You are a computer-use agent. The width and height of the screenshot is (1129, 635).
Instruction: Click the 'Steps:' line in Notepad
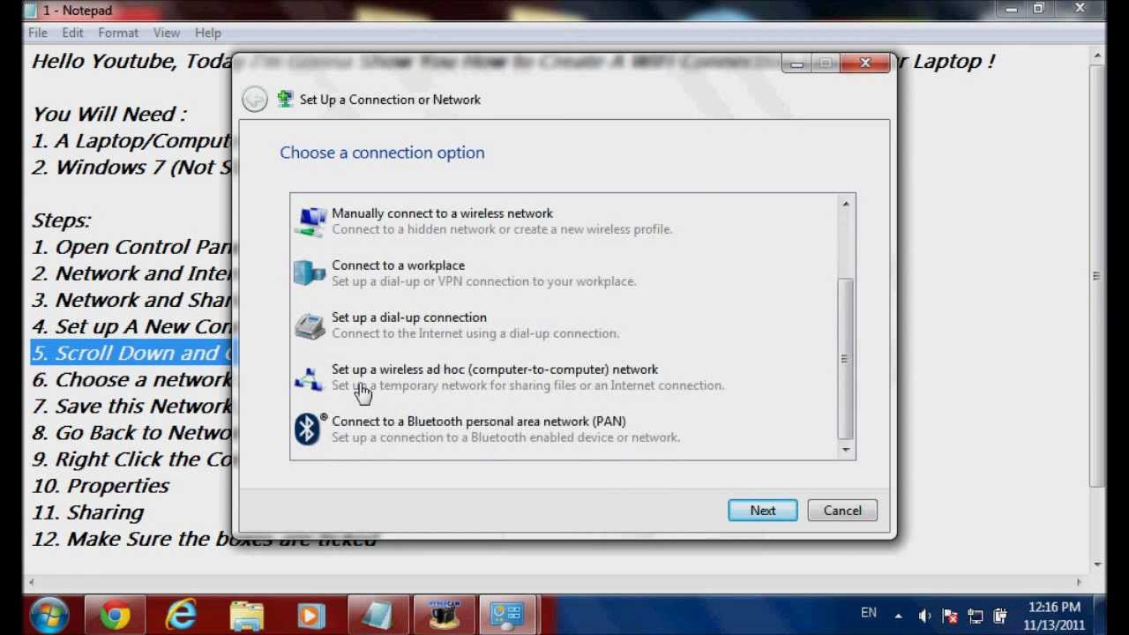(62, 220)
